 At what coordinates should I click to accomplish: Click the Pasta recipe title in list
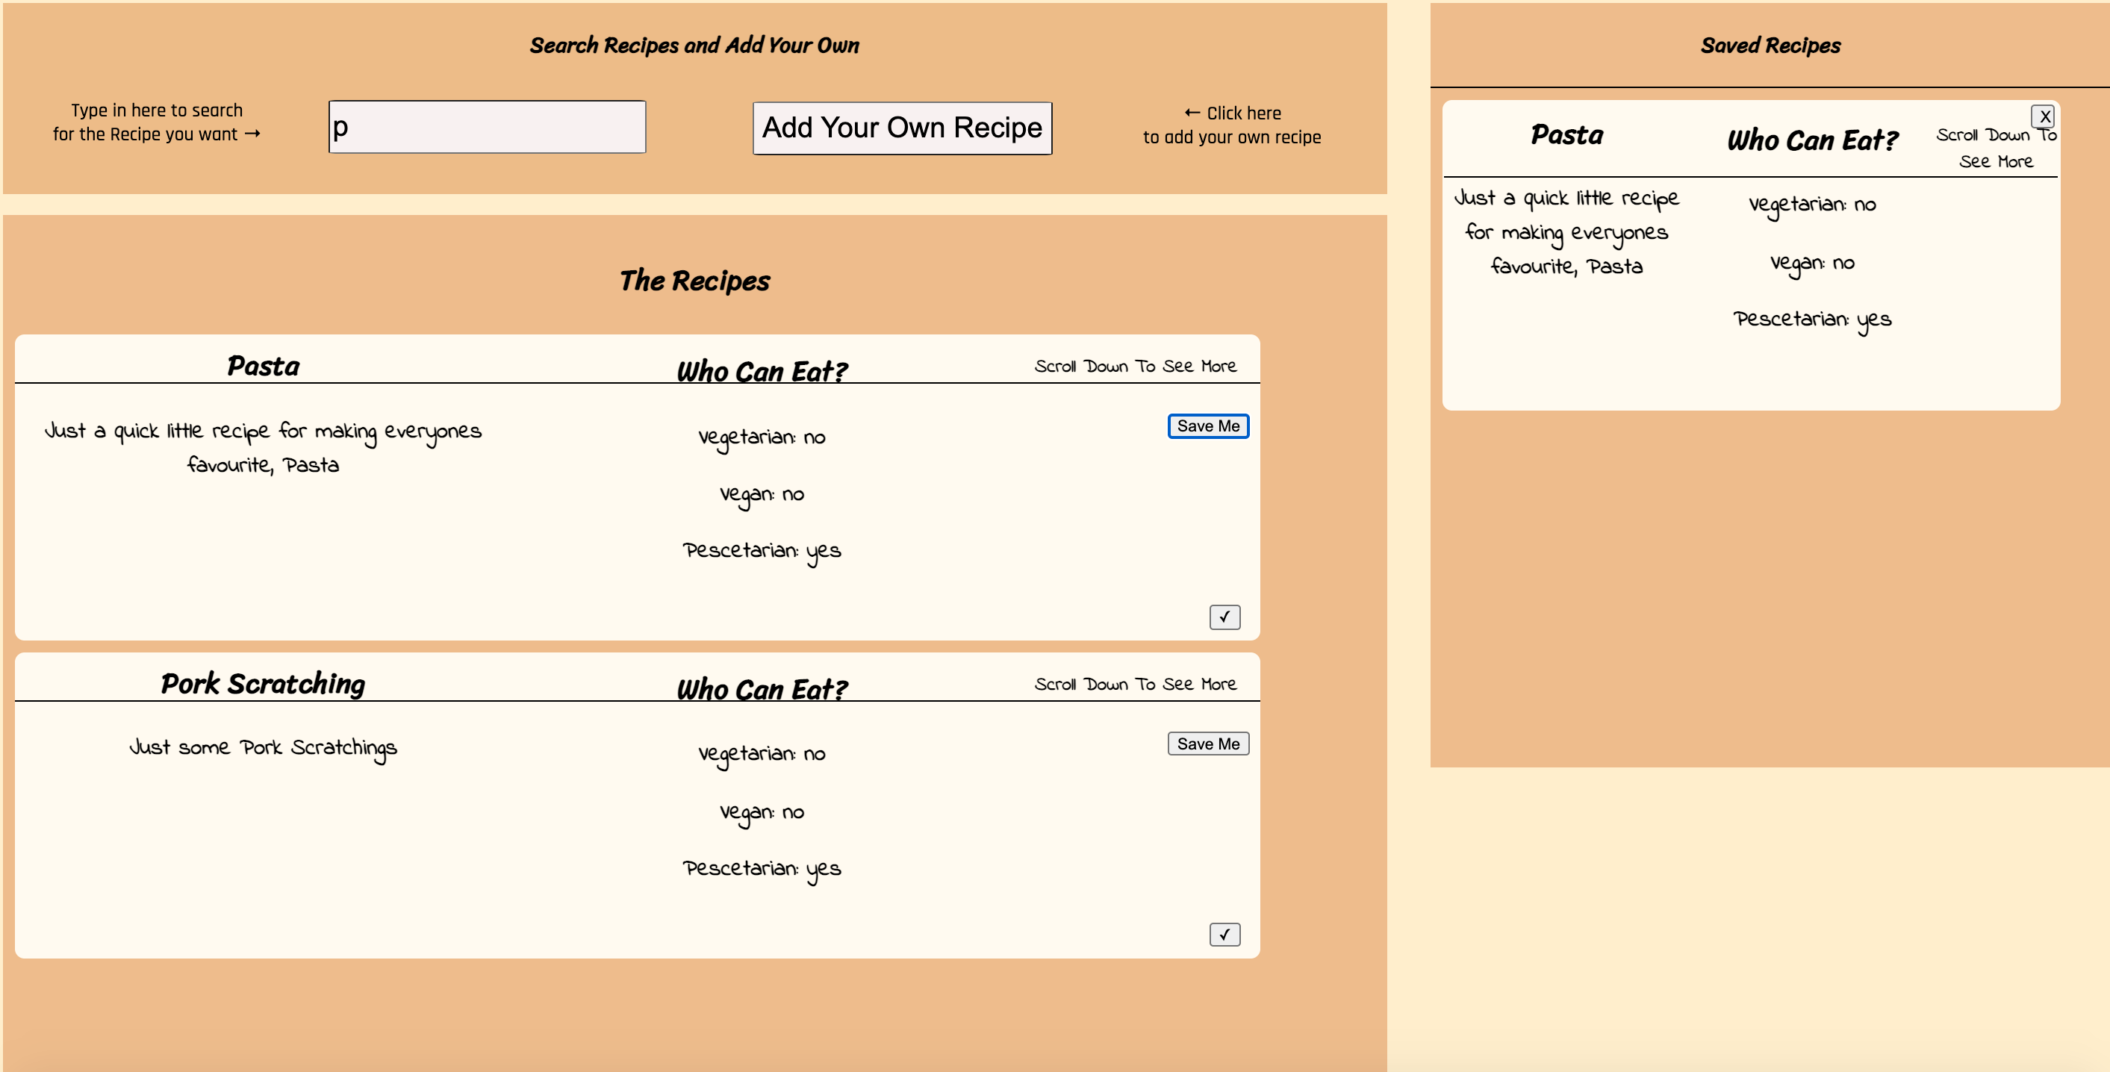[263, 366]
